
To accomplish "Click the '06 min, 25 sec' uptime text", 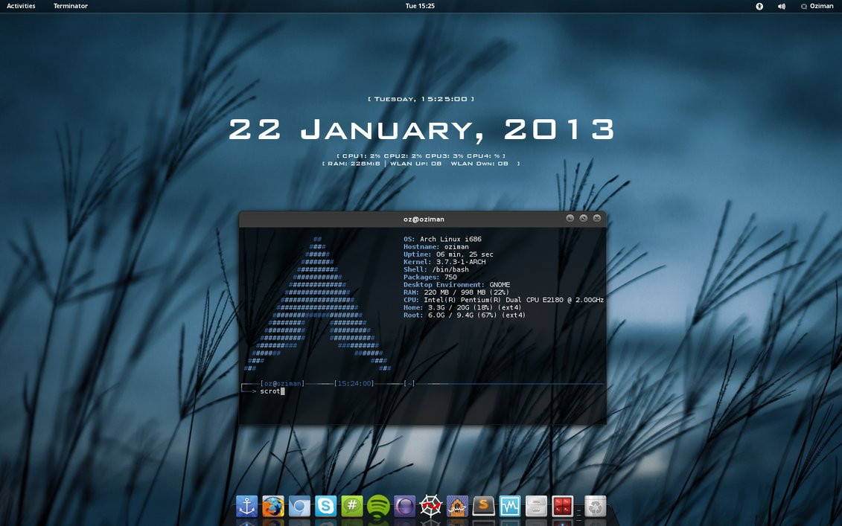I will [465, 254].
